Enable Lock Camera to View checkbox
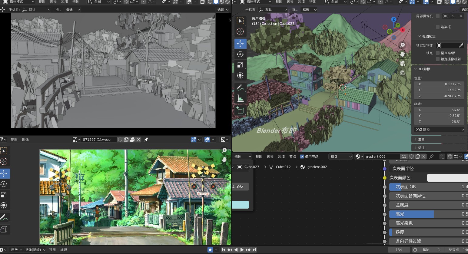This screenshot has height=254, width=468. [x=438, y=59]
